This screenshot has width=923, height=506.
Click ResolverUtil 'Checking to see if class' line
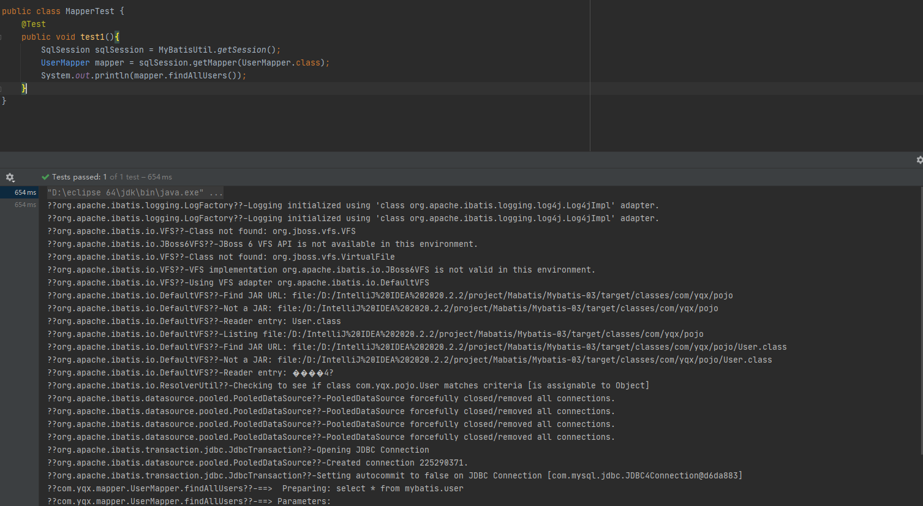[348, 385]
